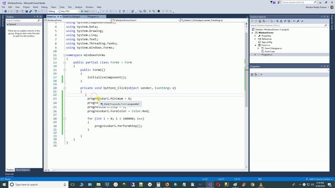The width and height of the screenshot is (335, 188).
Task: Click the Undo icon in the toolbar
Action: 36,11
